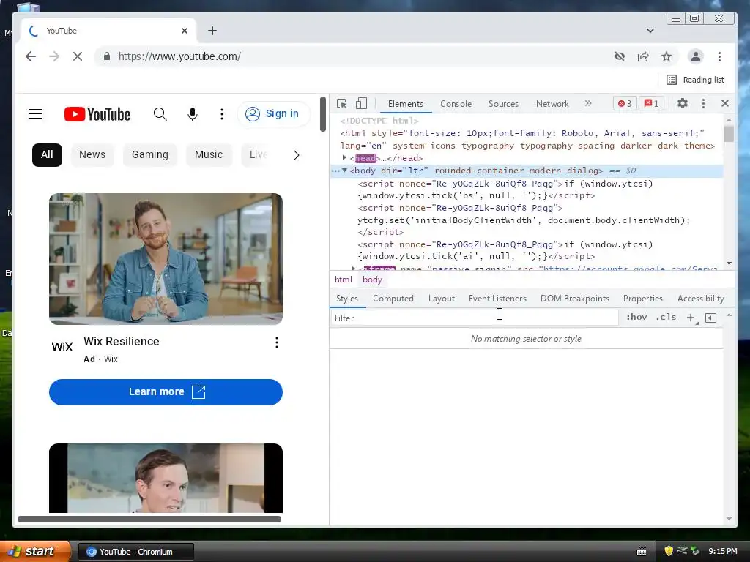
Task: Open a new tab with plus
Action: [212, 31]
